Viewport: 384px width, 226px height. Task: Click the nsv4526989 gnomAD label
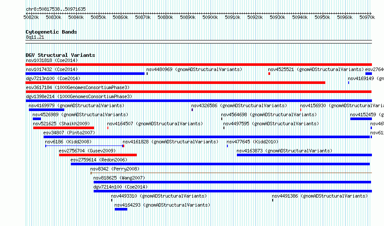pyautogui.click(x=80, y=115)
